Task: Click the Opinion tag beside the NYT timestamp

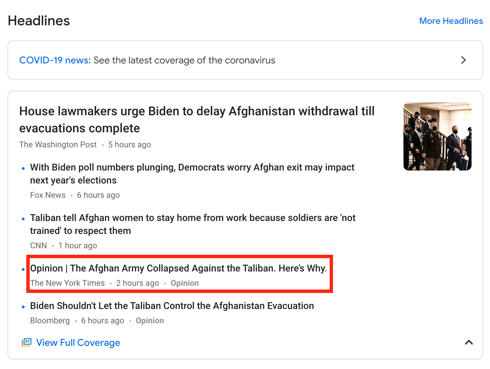Action: coord(185,283)
